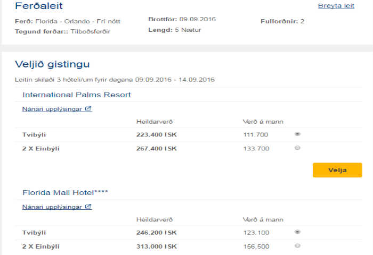Select 2 X Einbýli radio for Florida Mall

coord(297,245)
